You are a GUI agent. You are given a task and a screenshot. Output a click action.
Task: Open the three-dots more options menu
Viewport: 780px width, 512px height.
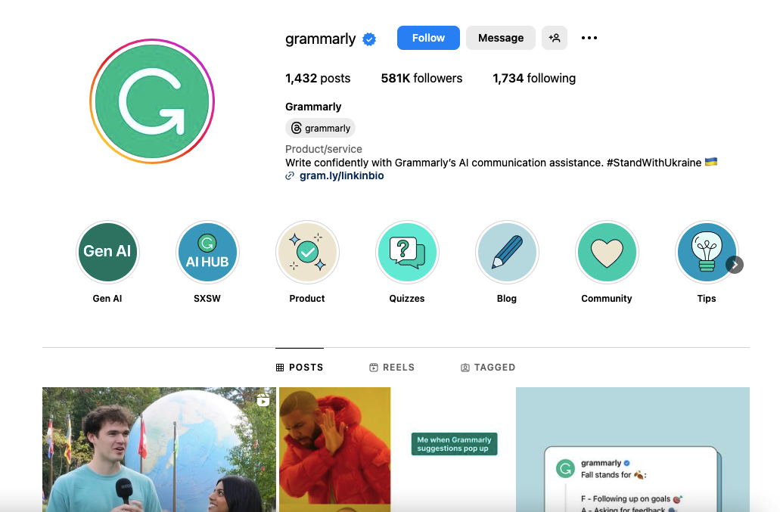coord(589,38)
